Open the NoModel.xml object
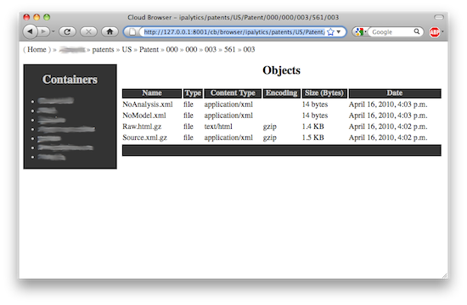 click(144, 115)
